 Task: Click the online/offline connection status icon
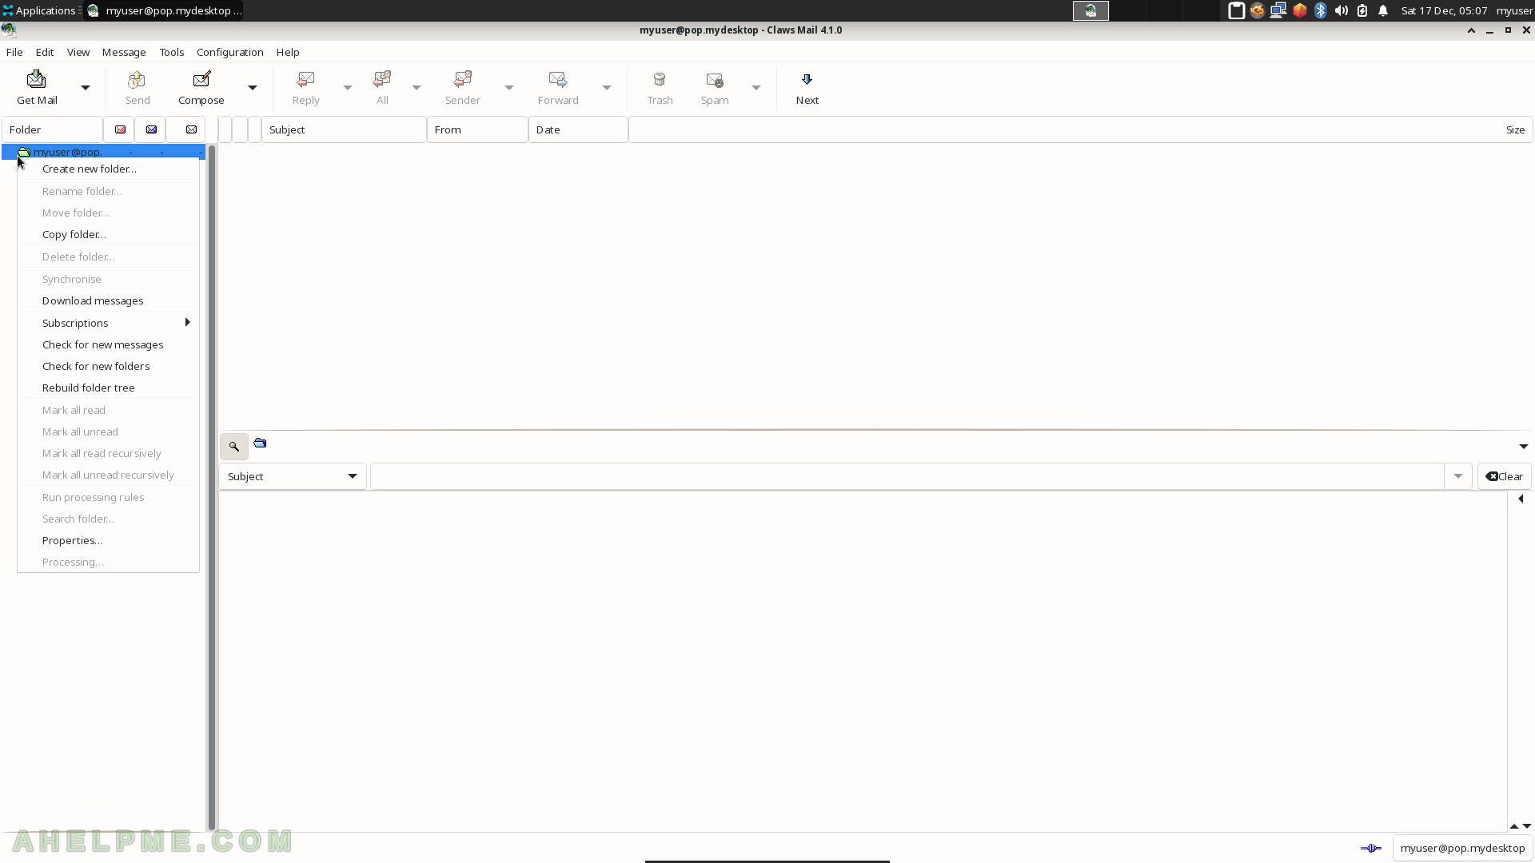click(x=1370, y=848)
